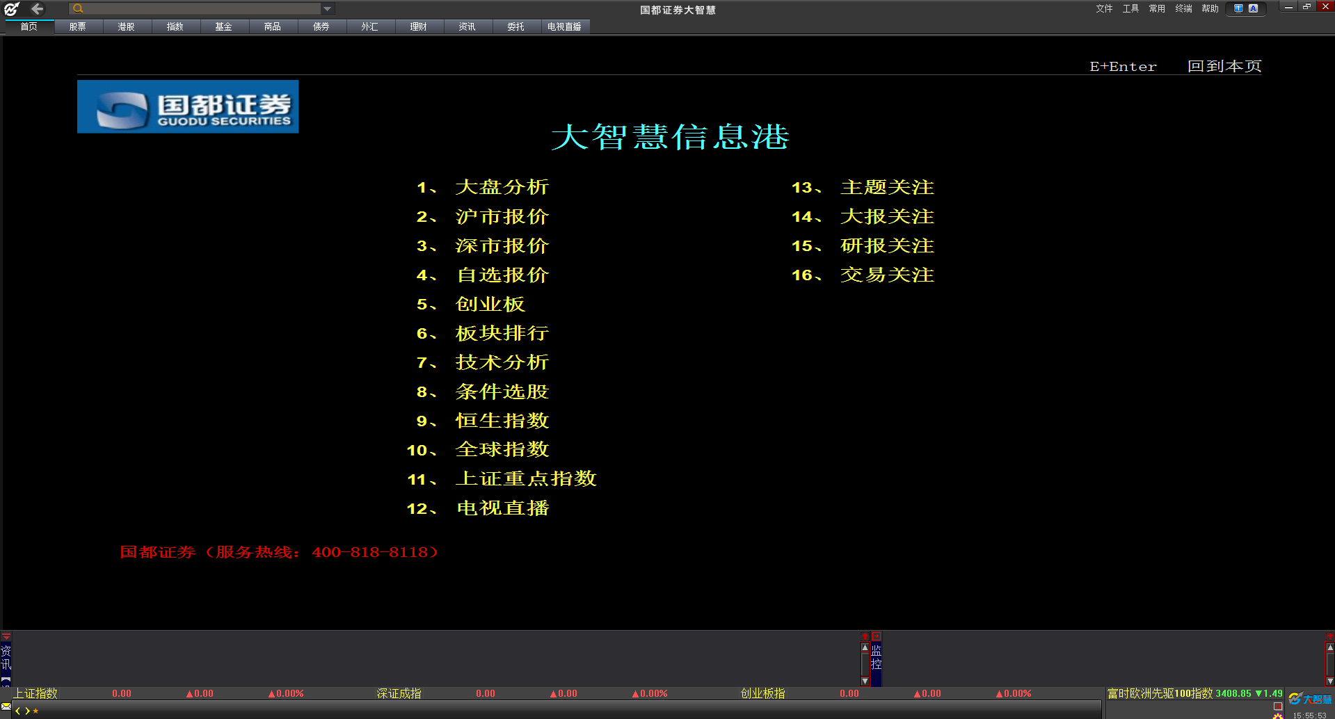Click the 创业板指 status bar label

pos(762,693)
